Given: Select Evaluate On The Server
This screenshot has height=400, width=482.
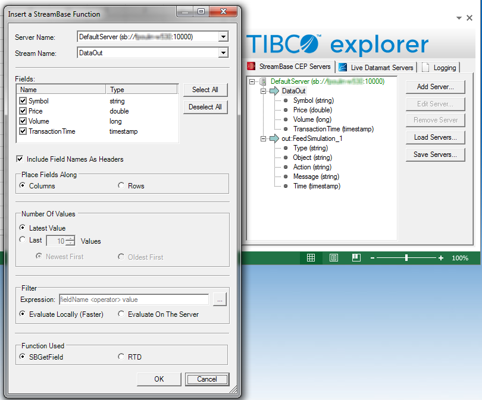Looking at the screenshot, I should (121, 314).
